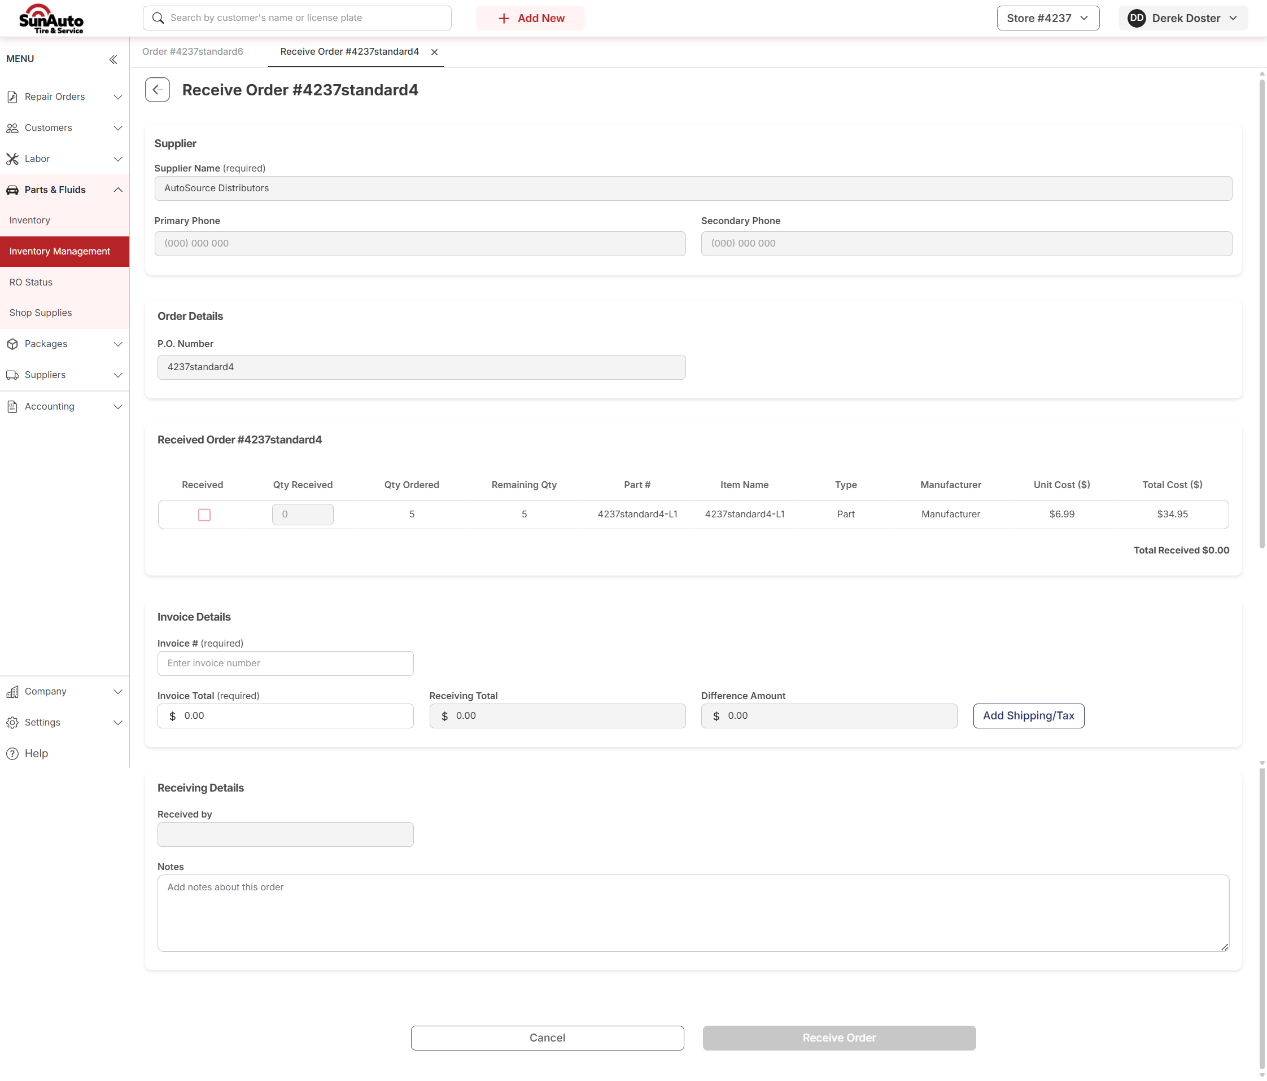Click the Secondary Phone field
Viewport: 1267px width, 1081px height.
(x=966, y=243)
